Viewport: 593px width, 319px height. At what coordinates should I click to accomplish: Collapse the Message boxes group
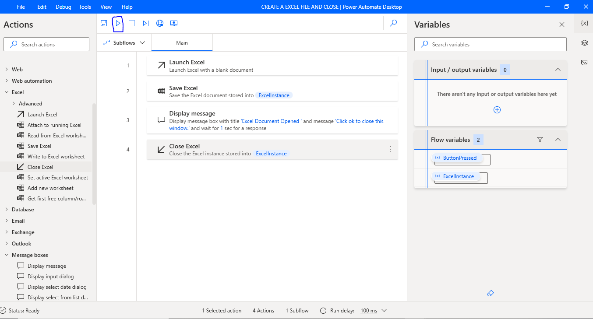click(7, 255)
